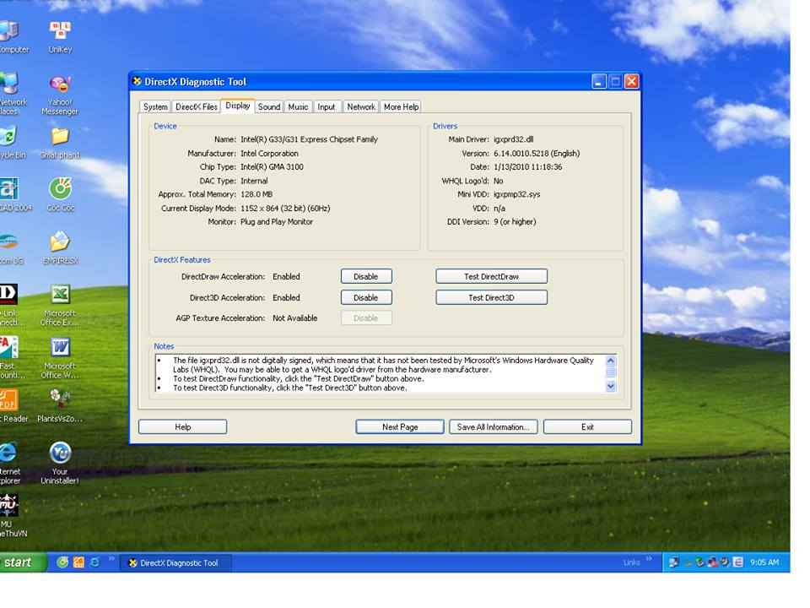Image resolution: width=810 pixels, height=608 pixels.
Task: Click the 'igxpmp32.sys' Mini VDD value
Action: 516,194
